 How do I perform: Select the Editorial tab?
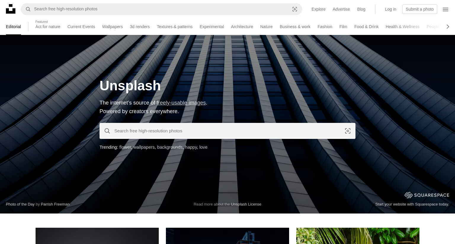point(13,27)
